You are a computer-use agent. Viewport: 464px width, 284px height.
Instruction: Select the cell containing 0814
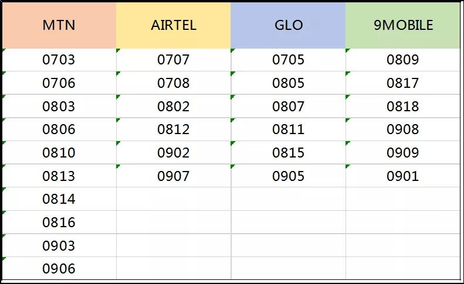point(59,199)
